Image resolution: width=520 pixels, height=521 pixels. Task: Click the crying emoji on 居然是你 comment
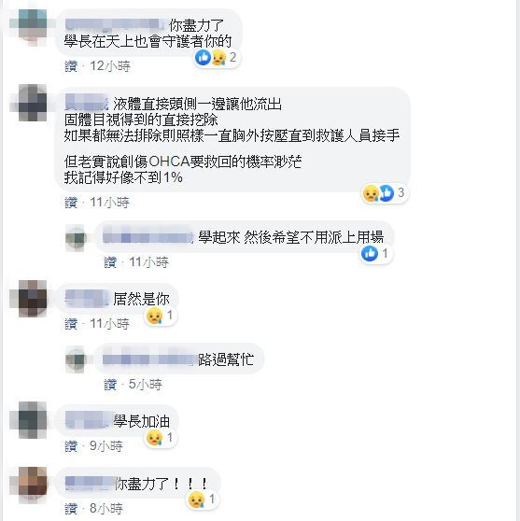154,316
